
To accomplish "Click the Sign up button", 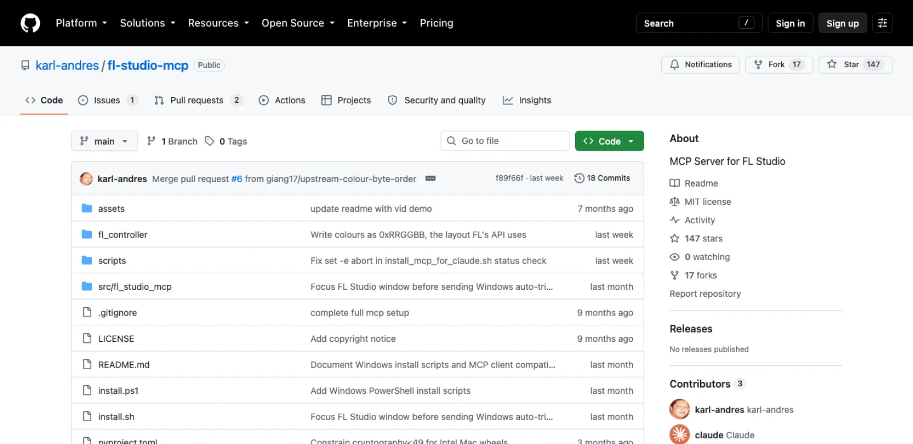I will 843,23.
